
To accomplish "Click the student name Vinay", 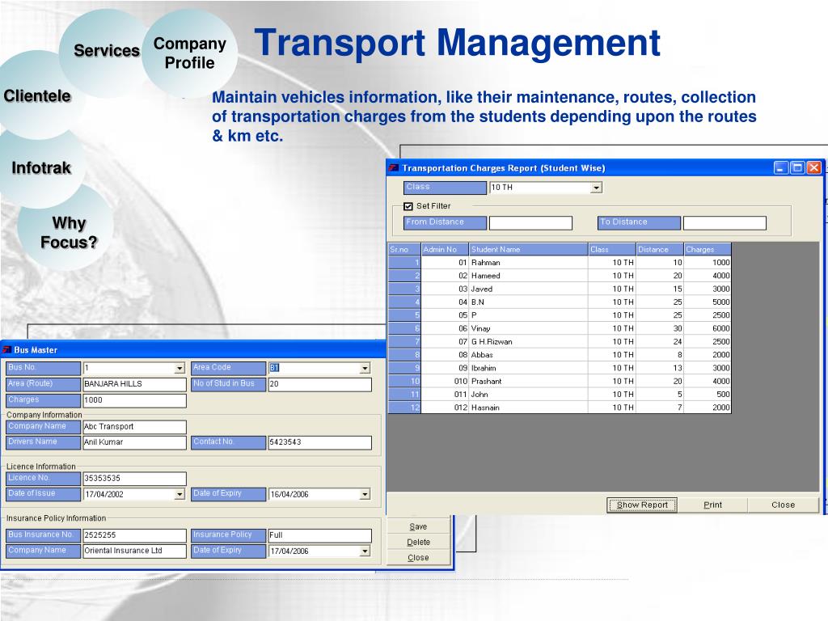I will [480, 328].
